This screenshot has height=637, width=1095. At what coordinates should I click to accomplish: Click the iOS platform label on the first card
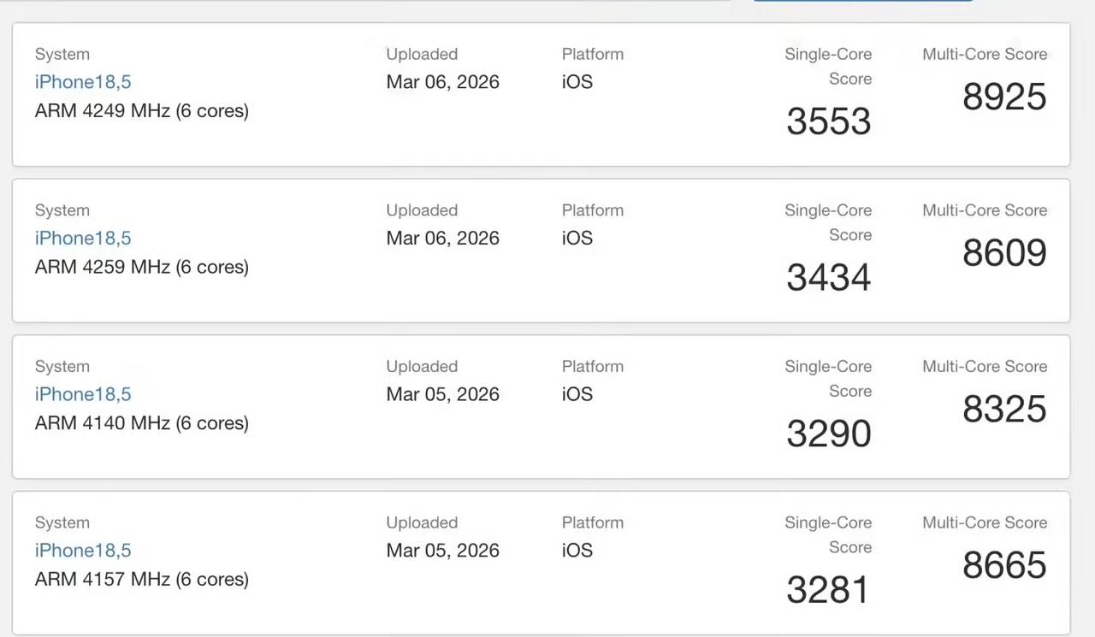(577, 82)
